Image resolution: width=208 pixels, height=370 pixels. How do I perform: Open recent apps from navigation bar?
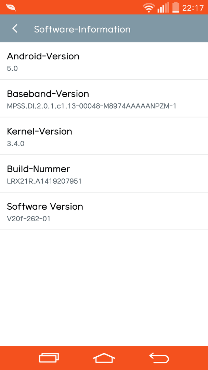tap(49, 358)
